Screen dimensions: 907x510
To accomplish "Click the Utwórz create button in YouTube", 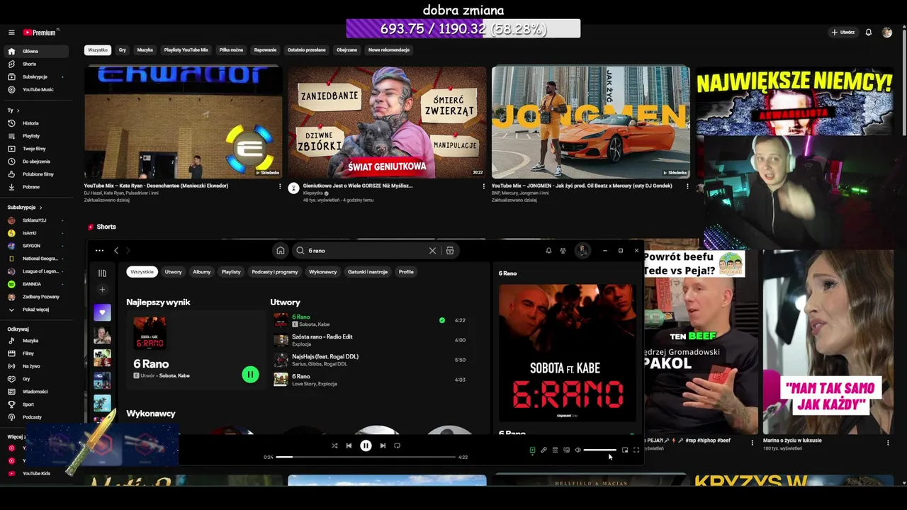I will click(x=843, y=33).
